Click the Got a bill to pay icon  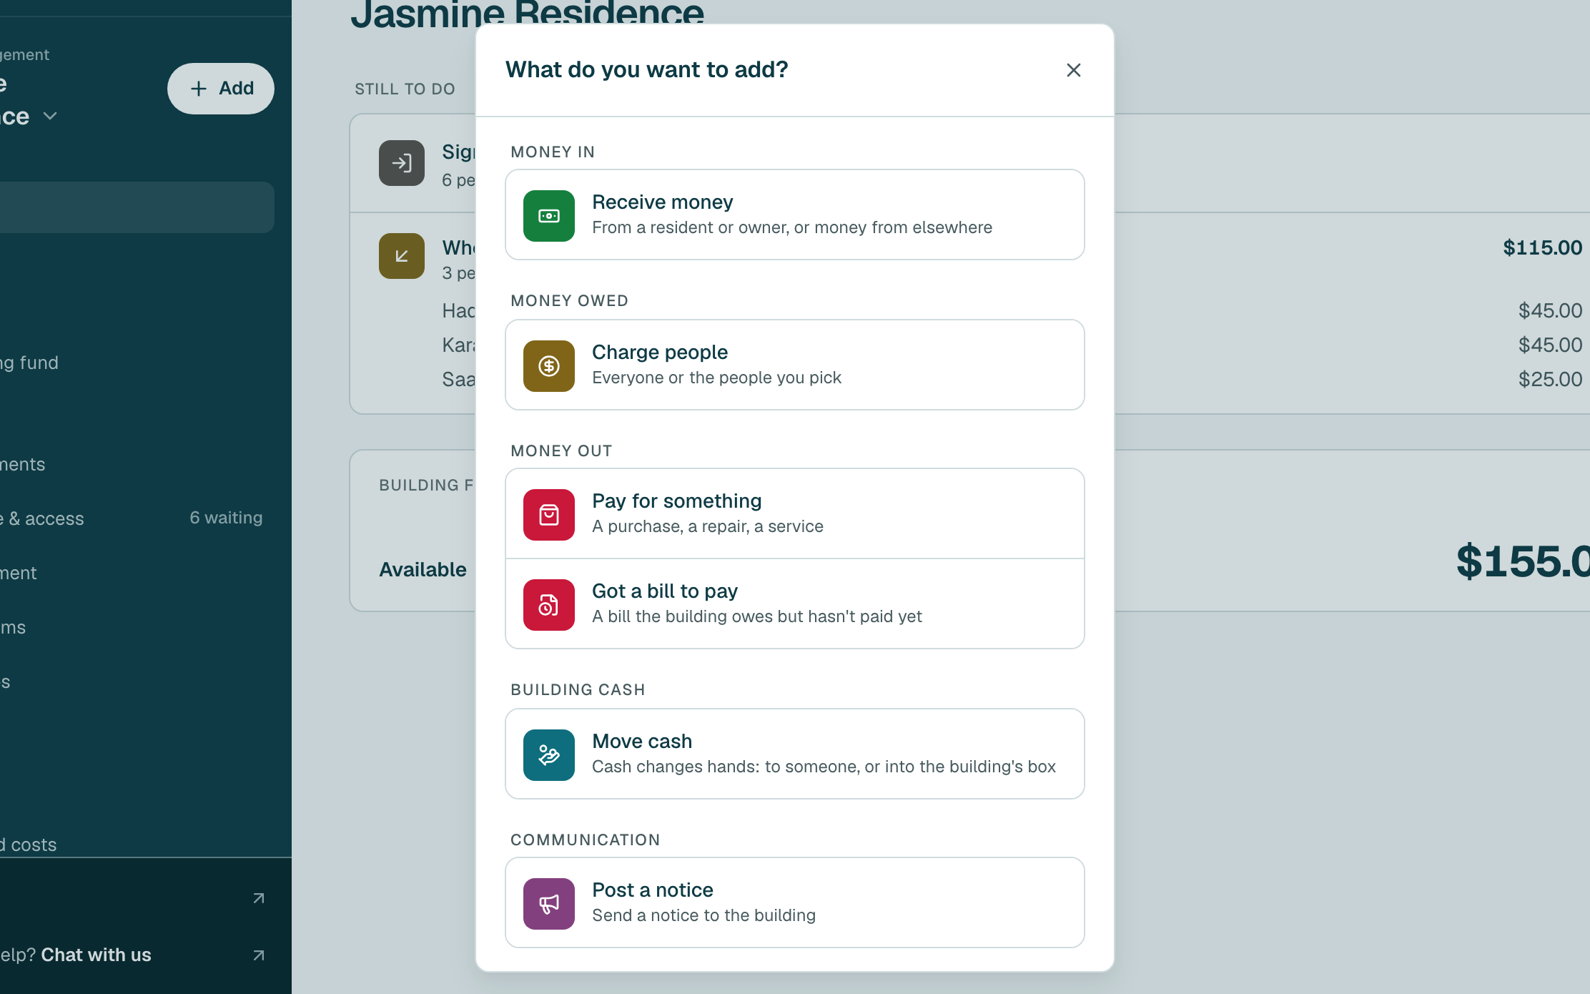(548, 604)
